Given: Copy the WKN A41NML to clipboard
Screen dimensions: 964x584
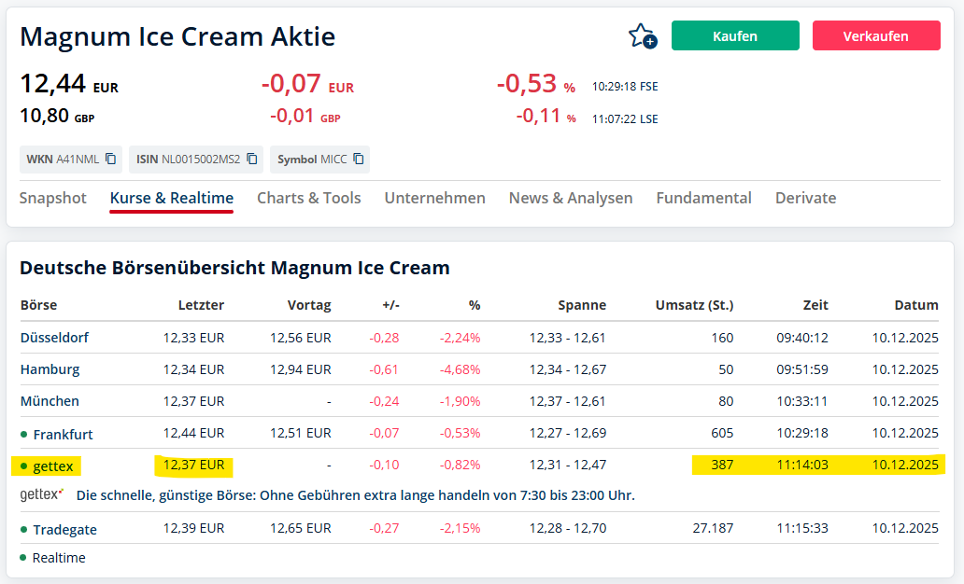Looking at the screenshot, I should pos(111,159).
